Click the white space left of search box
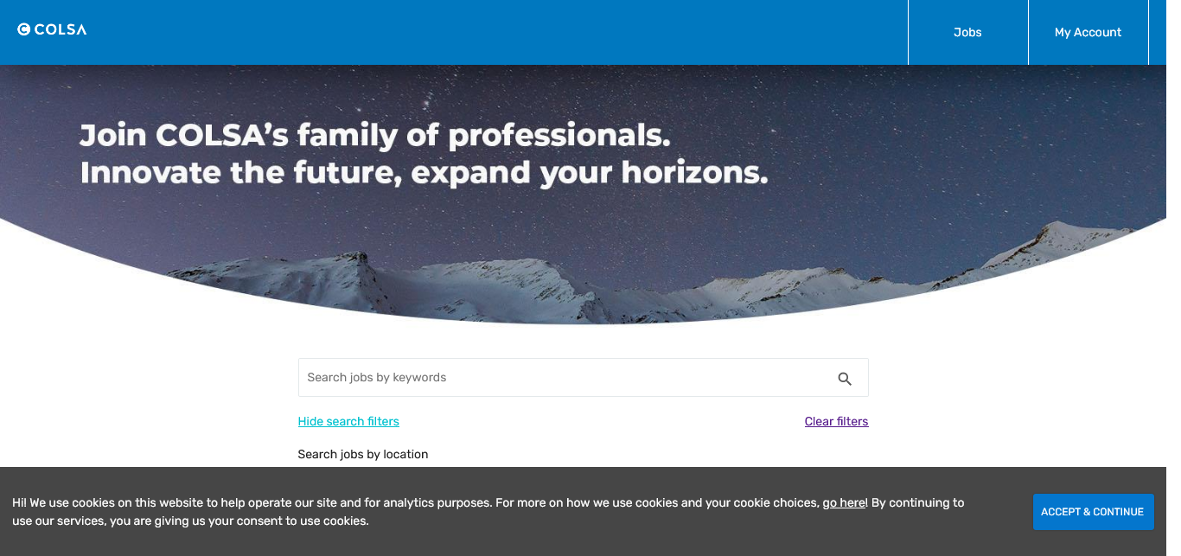Screen dimensions: 1181x556 click(147, 380)
